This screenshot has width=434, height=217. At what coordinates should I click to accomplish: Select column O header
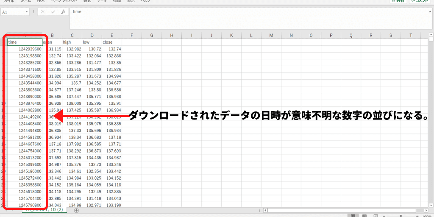[311, 36]
